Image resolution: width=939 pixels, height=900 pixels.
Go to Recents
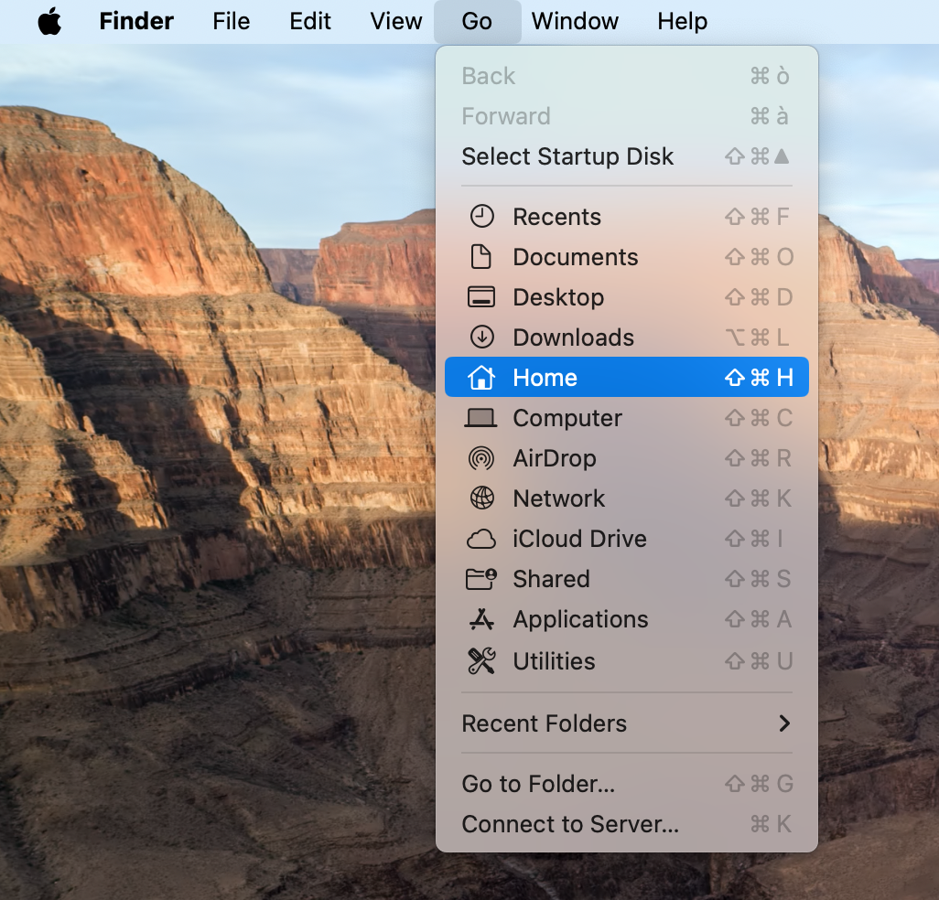pyautogui.click(x=626, y=217)
